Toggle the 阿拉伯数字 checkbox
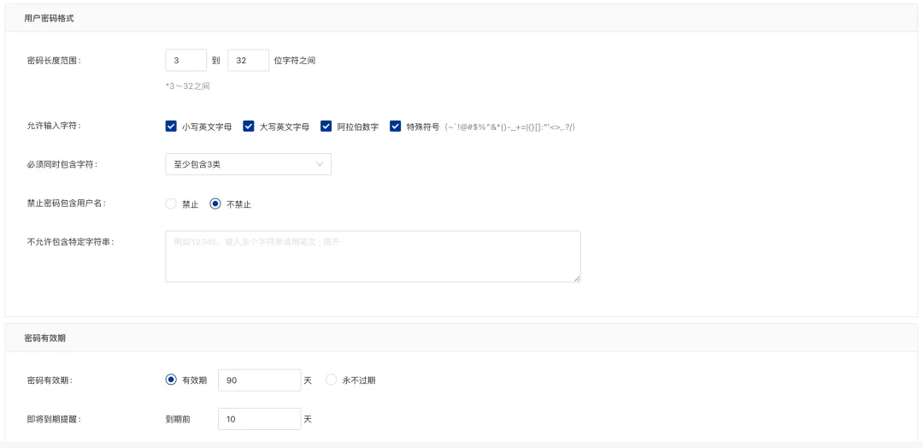Viewport: 923px width, 448px height. [326, 126]
